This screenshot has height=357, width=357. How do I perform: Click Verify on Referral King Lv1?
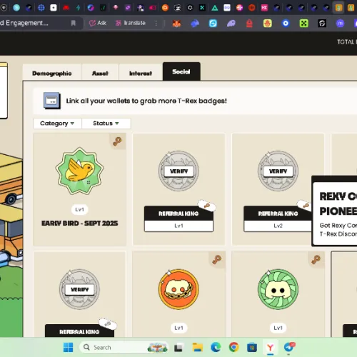(x=178, y=171)
